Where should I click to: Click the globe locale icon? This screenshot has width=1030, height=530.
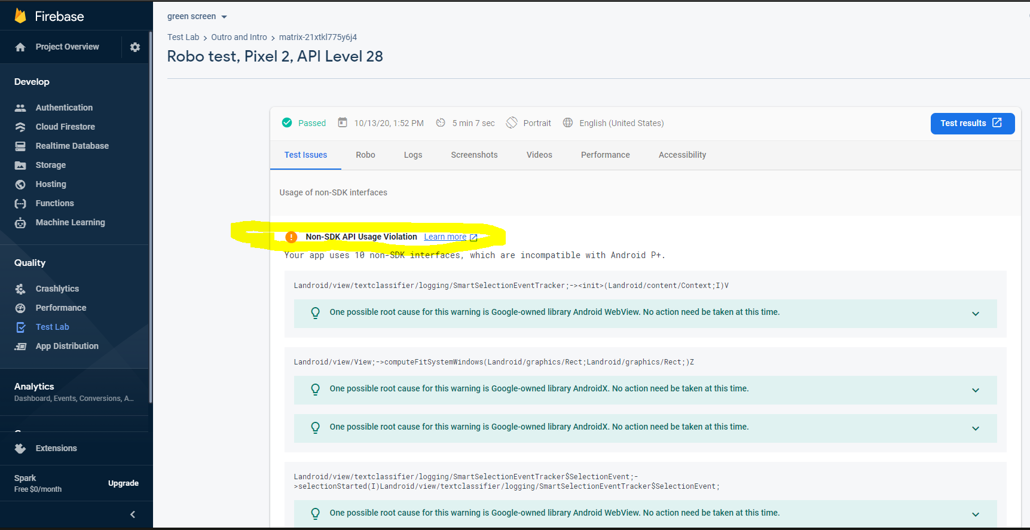(568, 122)
